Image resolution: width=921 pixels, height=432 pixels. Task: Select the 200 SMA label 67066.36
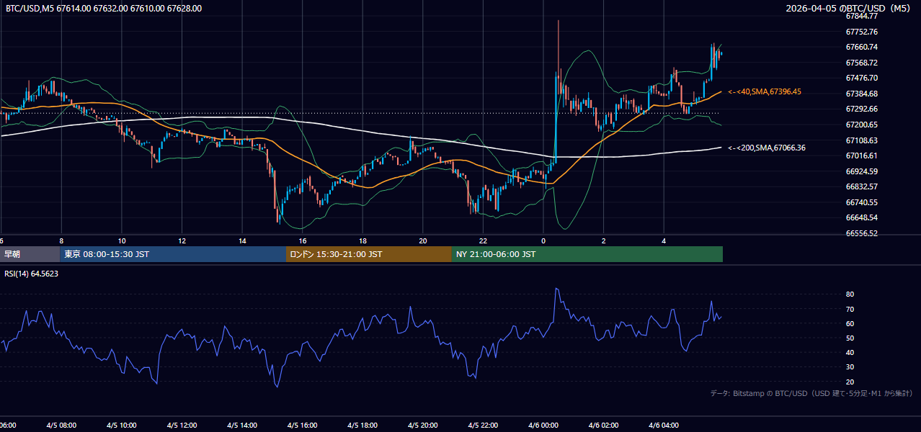pyautogui.click(x=767, y=148)
